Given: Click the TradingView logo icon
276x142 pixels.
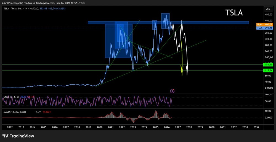Looking at the screenshot, I should pos(6,136).
